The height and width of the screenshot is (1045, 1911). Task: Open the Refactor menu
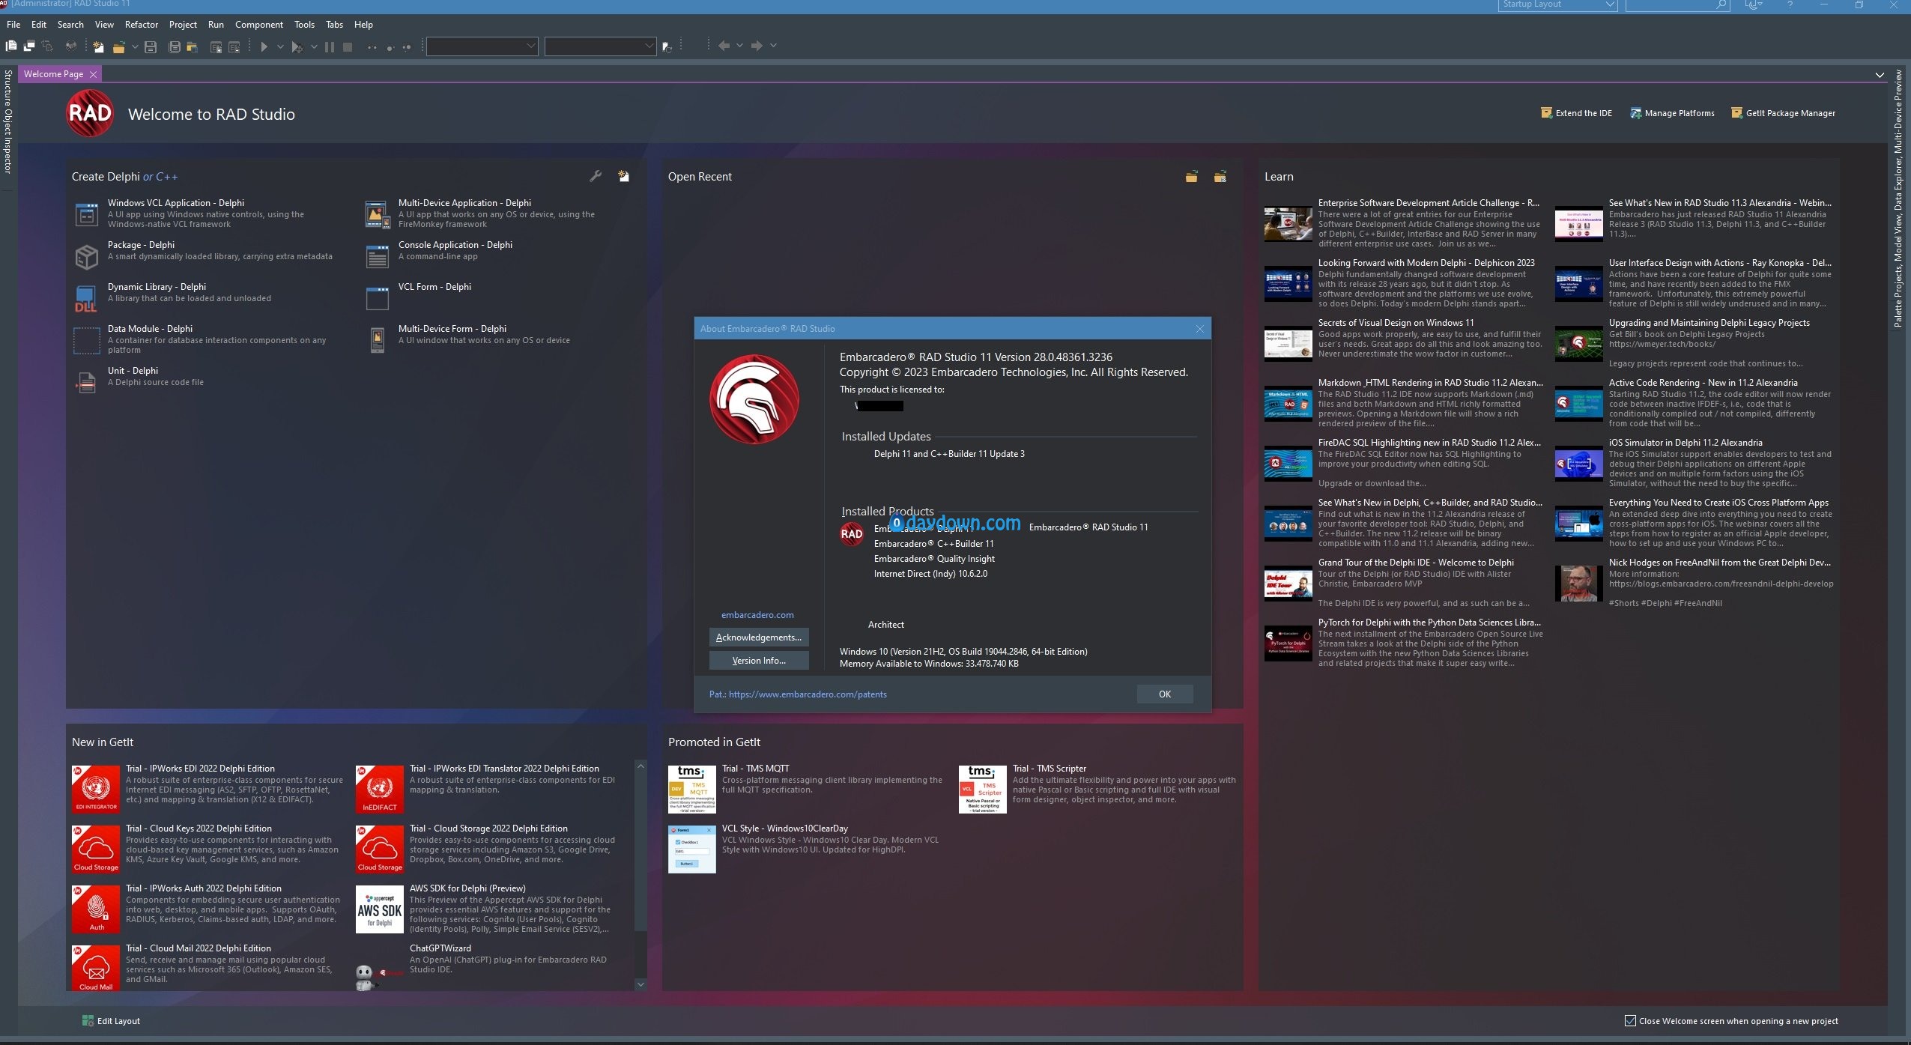[x=142, y=25]
